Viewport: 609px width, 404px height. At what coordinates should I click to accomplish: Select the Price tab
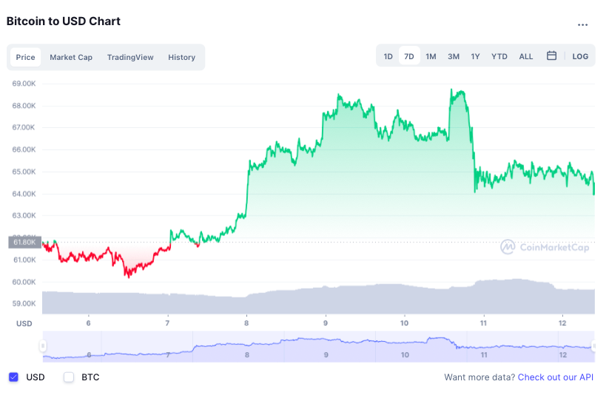(x=25, y=57)
